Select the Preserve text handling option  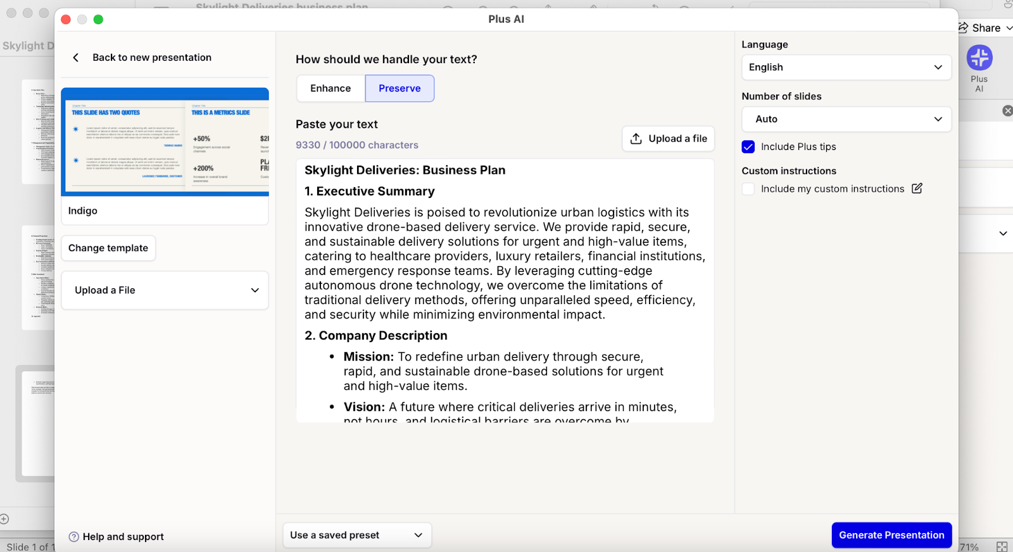click(x=400, y=89)
